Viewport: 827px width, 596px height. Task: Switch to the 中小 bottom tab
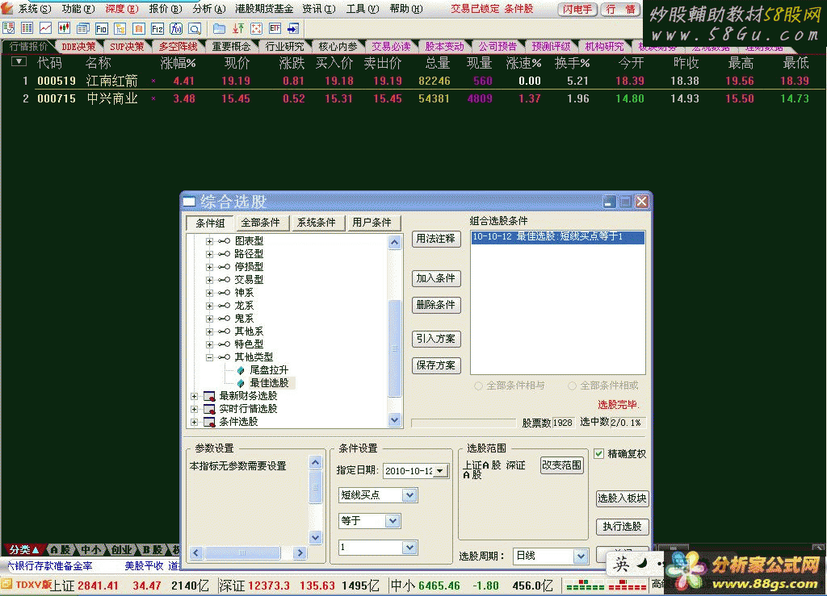[x=90, y=550]
